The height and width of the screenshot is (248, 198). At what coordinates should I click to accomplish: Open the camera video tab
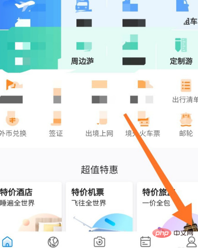coord(99,242)
